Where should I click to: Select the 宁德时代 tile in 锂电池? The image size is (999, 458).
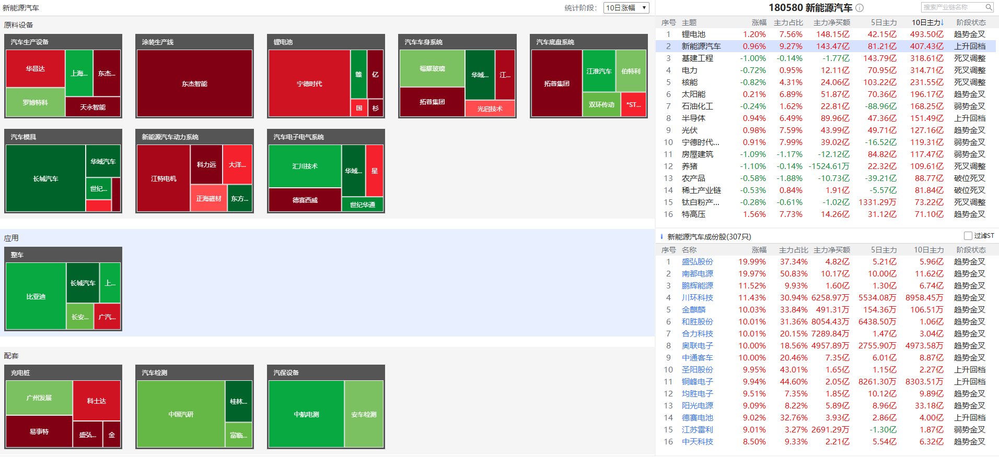(x=309, y=83)
